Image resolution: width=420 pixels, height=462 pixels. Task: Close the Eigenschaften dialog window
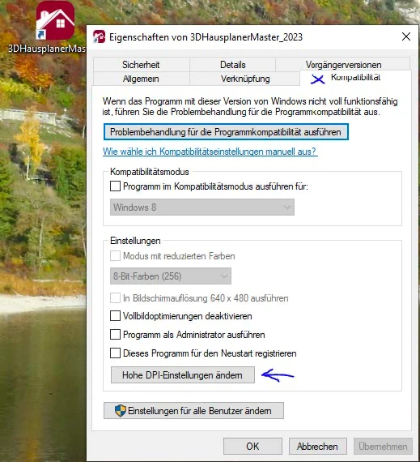(406, 36)
